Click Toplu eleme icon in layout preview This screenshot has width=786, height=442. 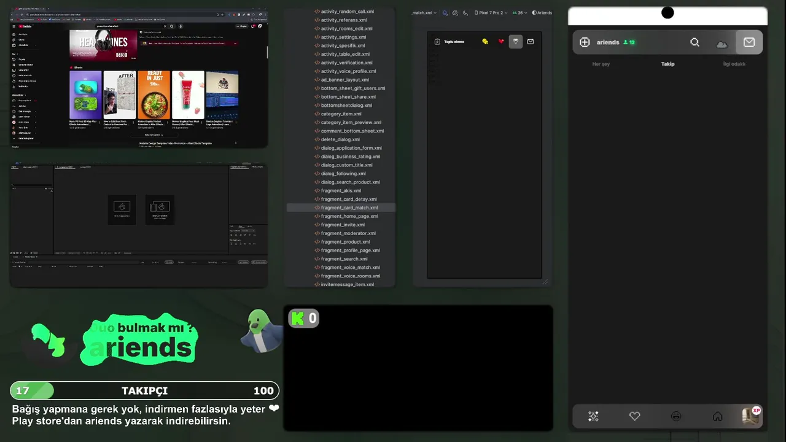(437, 42)
